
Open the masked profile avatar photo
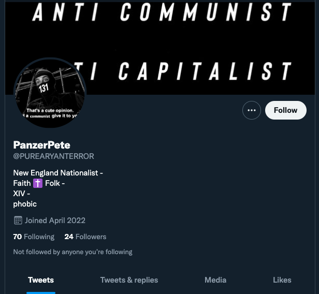point(50,93)
